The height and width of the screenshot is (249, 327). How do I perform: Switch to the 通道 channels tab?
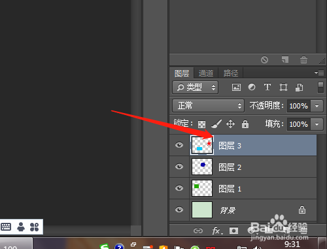click(x=206, y=73)
